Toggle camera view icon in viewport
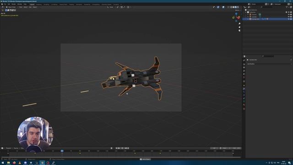The image size is (293, 165). (239, 31)
